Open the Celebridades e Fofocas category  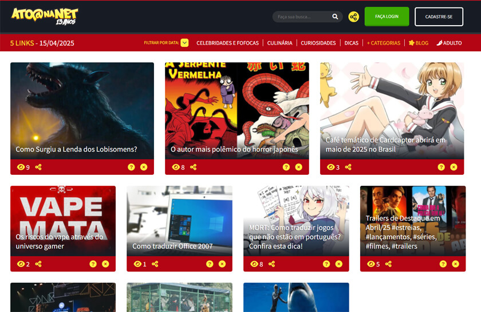228,43
